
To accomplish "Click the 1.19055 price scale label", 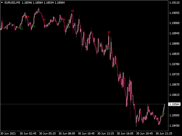I will tap(174, 13).
